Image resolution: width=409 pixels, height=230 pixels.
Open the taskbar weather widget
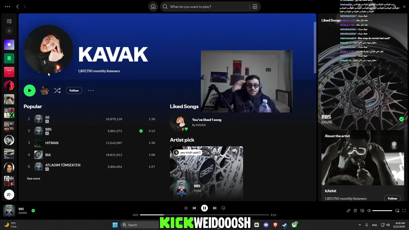click(x=11, y=225)
